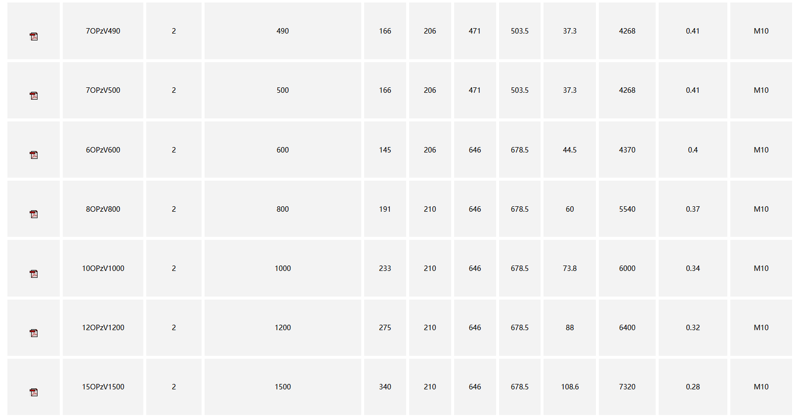This screenshot has width=799, height=418.
Task: Click the 7OPzV500 model name
Action: (103, 90)
